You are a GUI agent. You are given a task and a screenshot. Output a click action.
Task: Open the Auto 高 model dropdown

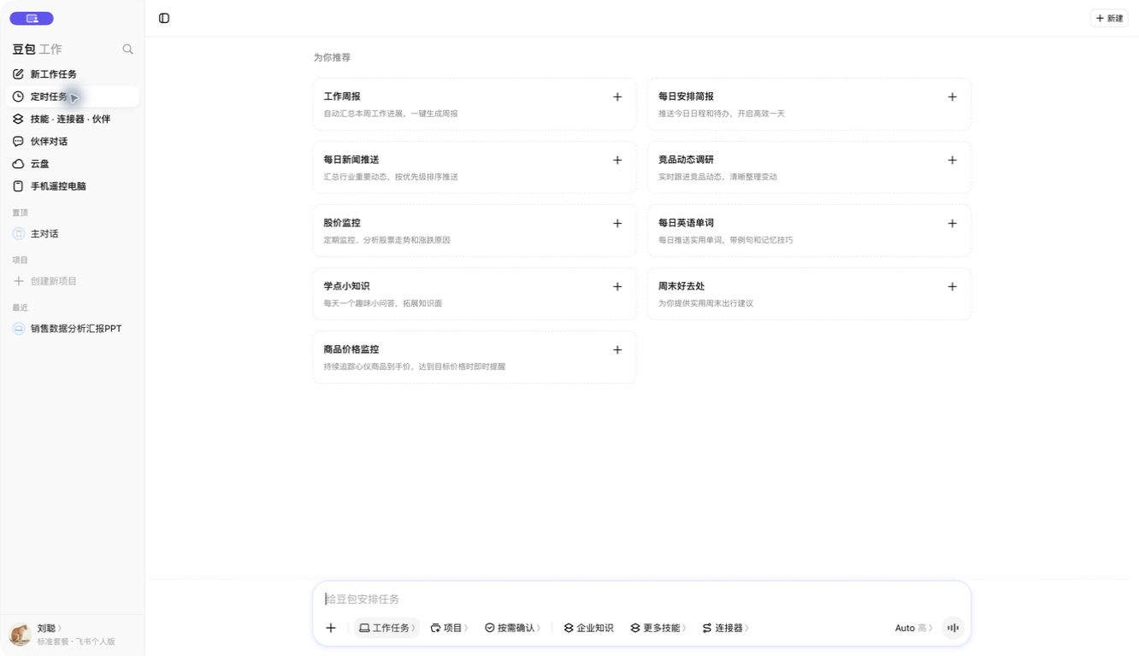[x=913, y=628]
